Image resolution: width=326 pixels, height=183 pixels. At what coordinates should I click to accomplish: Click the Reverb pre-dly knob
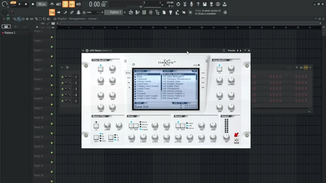click(x=178, y=138)
